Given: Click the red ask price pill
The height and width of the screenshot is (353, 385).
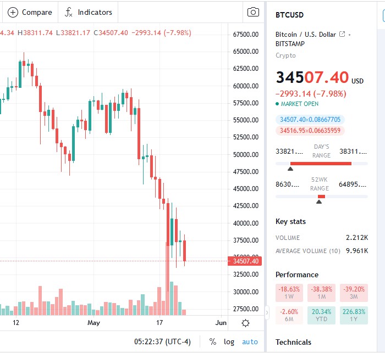Looking at the screenshot, I should [x=310, y=131].
